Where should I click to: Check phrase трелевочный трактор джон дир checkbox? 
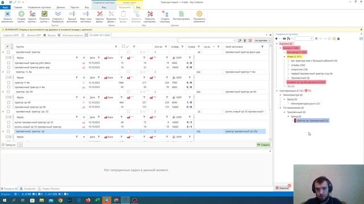coord(9,67)
